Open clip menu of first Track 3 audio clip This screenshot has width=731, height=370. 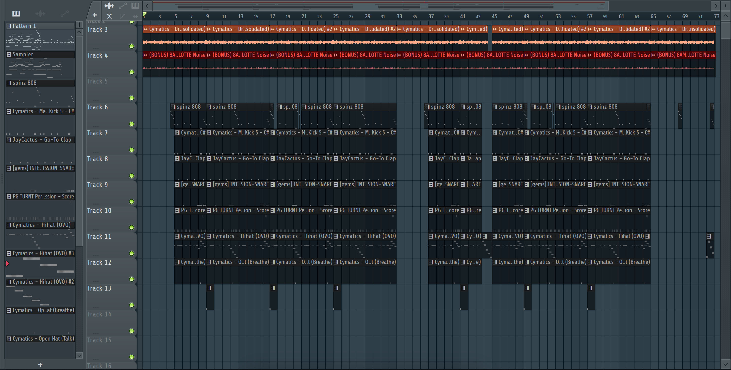tap(145, 29)
